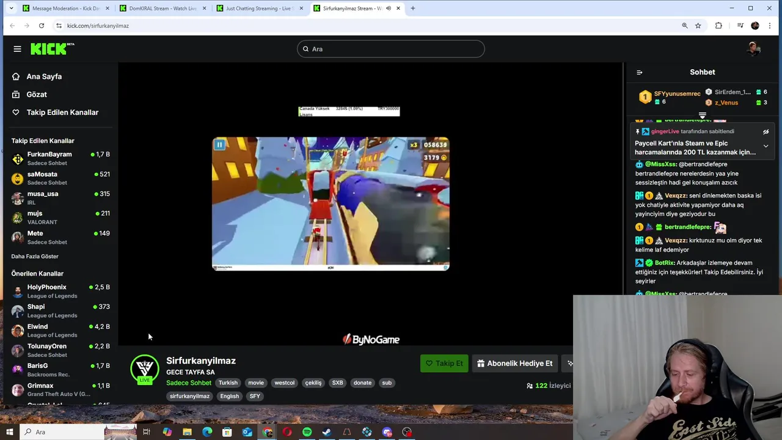Click the Sadece Sohbet category link

tap(189, 383)
